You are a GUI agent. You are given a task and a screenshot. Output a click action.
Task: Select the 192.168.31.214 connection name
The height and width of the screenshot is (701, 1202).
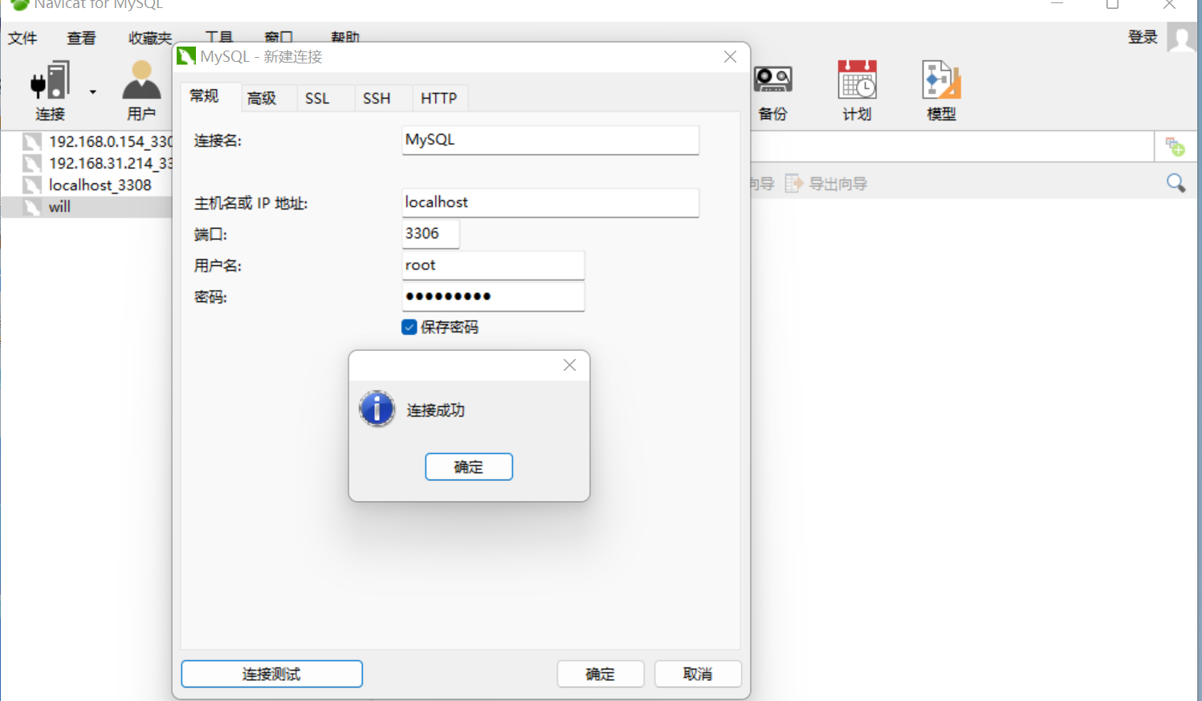click(111, 164)
